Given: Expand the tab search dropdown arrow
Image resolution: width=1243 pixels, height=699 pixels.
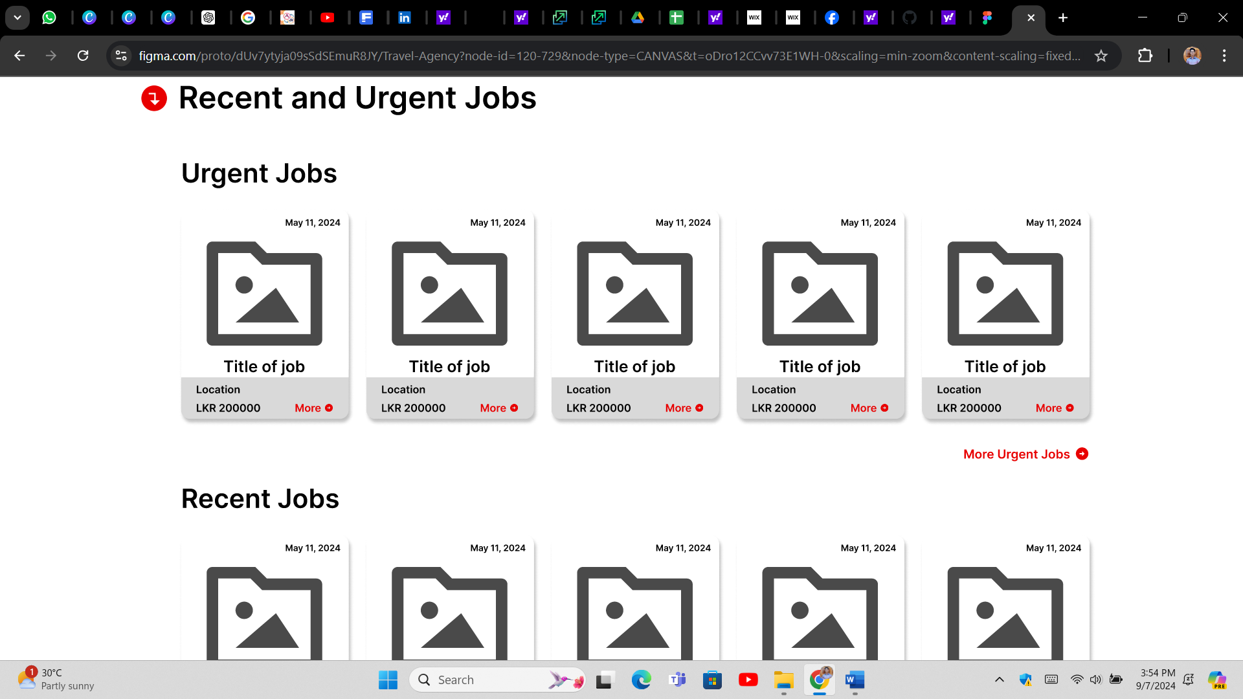Looking at the screenshot, I should 17,17.
